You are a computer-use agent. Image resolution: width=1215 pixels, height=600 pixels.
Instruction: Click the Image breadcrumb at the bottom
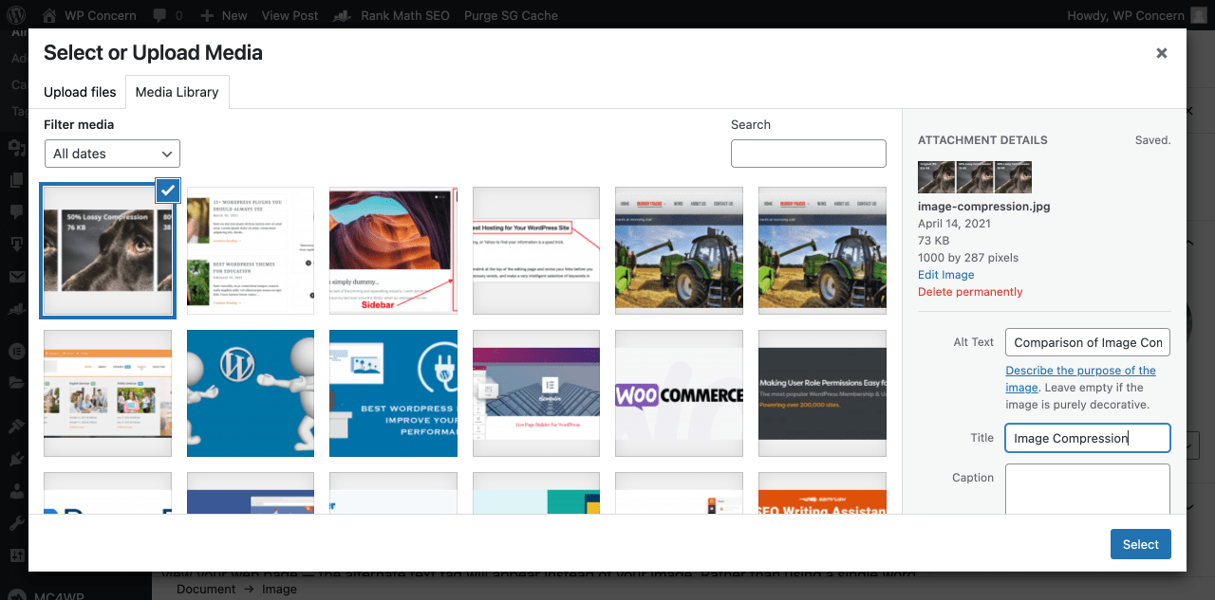click(279, 590)
